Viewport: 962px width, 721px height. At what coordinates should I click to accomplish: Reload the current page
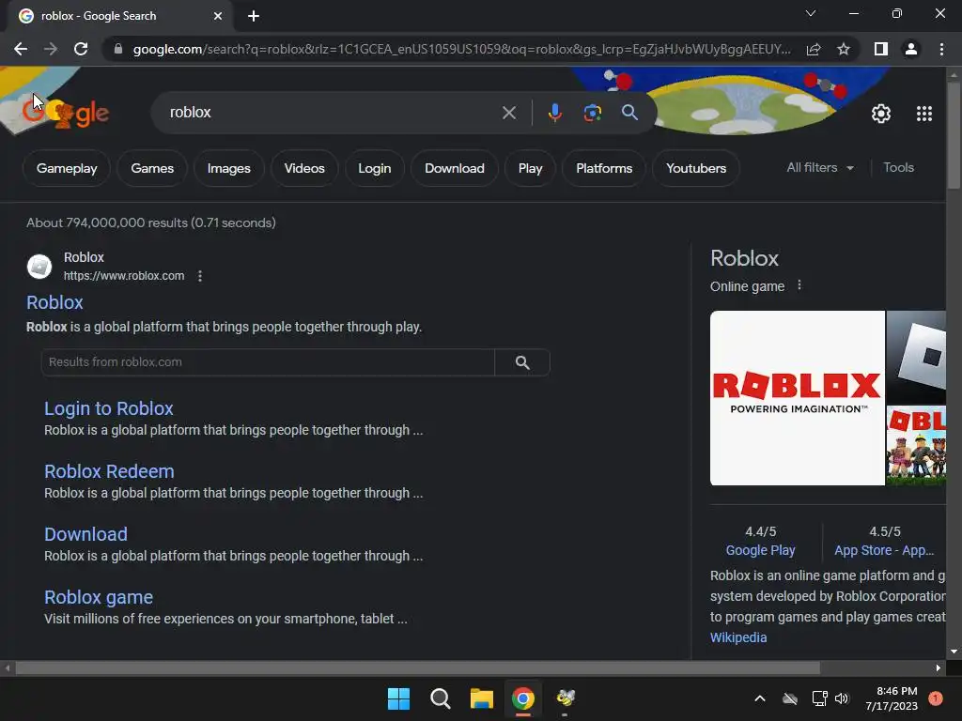pos(81,49)
